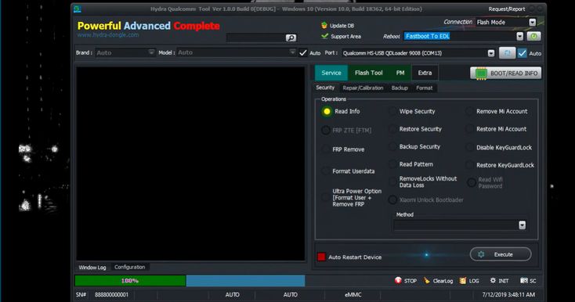Image resolution: width=575 pixels, height=302 pixels.
Task: Select Restore KeyGuardLock option
Action: (469, 165)
